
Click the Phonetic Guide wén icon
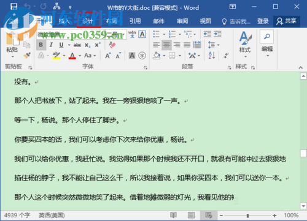[x=132, y=34]
